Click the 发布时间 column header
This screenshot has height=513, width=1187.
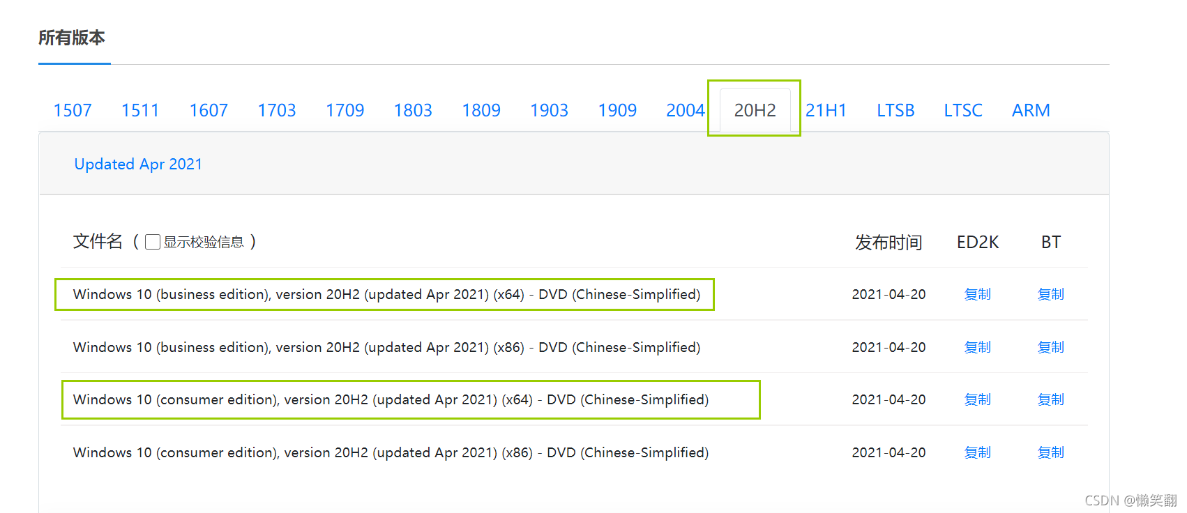[889, 243]
